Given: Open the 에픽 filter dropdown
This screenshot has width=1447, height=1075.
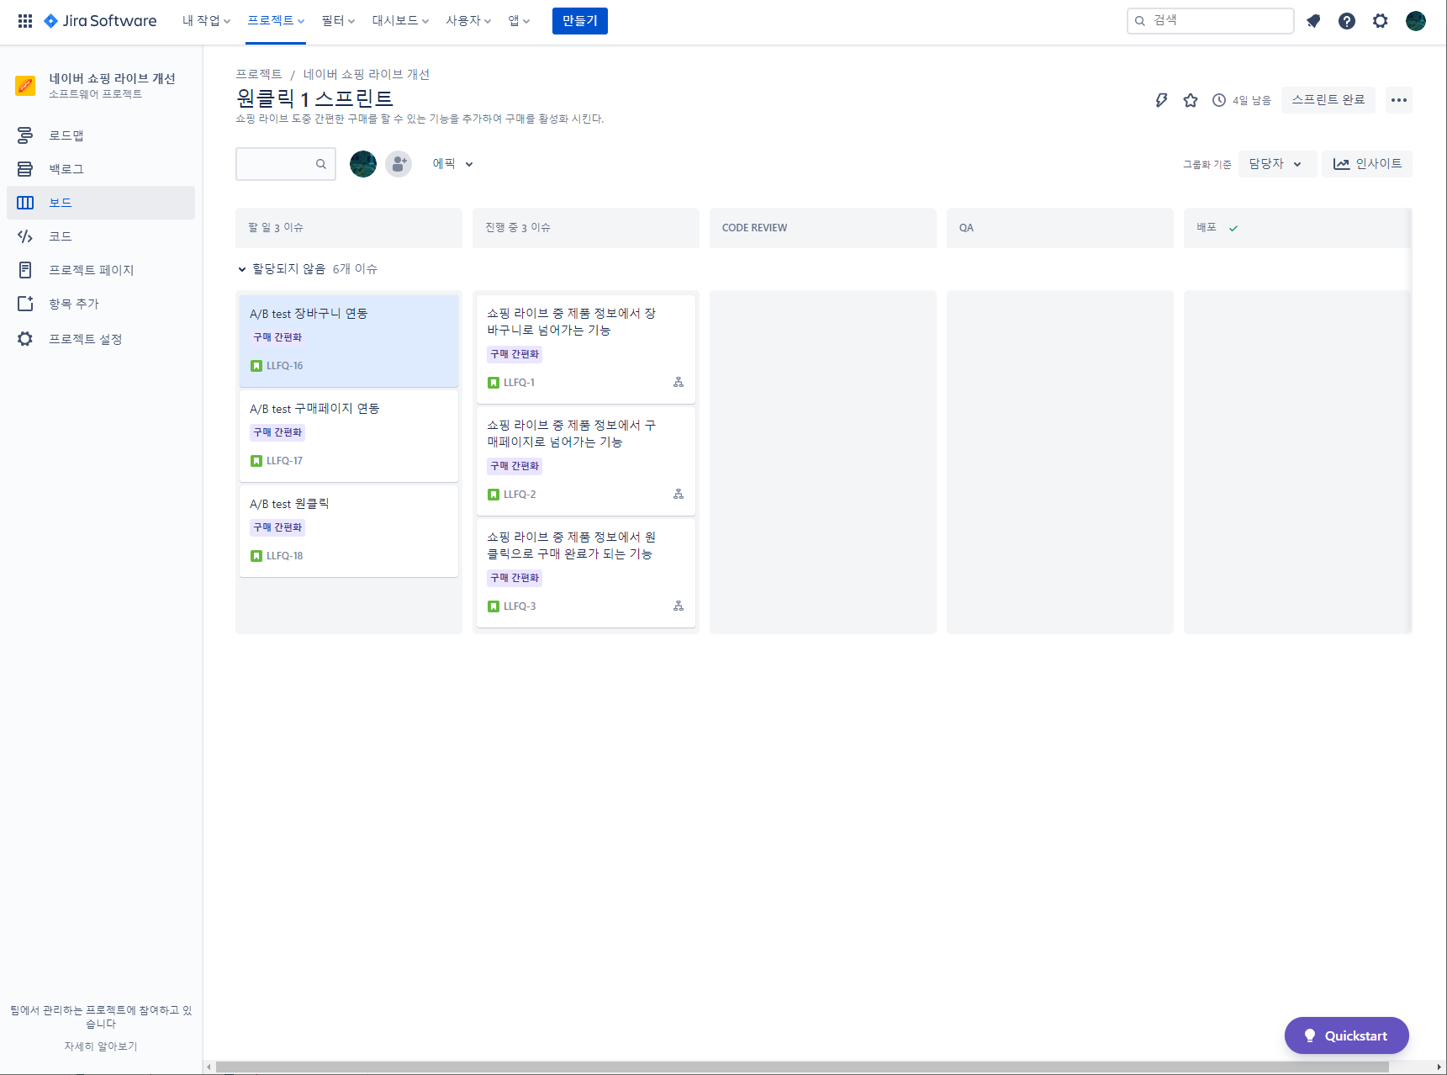Looking at the screenshot, I should pos(452,164).
